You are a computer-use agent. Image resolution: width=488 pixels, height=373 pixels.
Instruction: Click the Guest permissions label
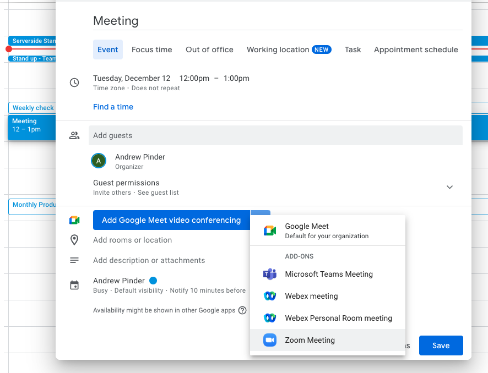tap(126, 183)
